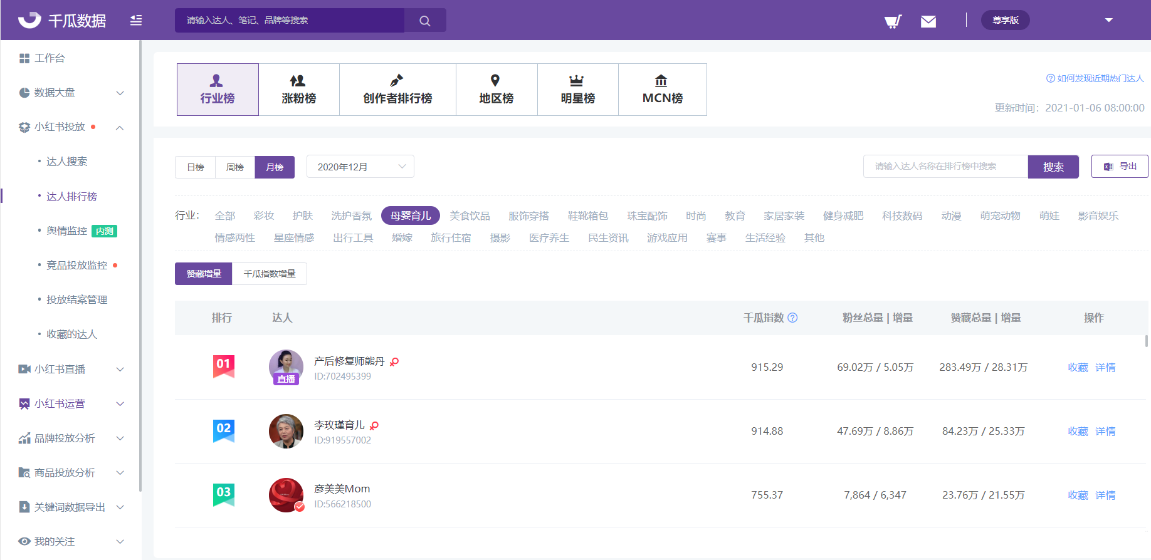The height and width of the screenshot is (560, 1151).
Task: Switch to the MCN榜 tab
Action: 662,90
